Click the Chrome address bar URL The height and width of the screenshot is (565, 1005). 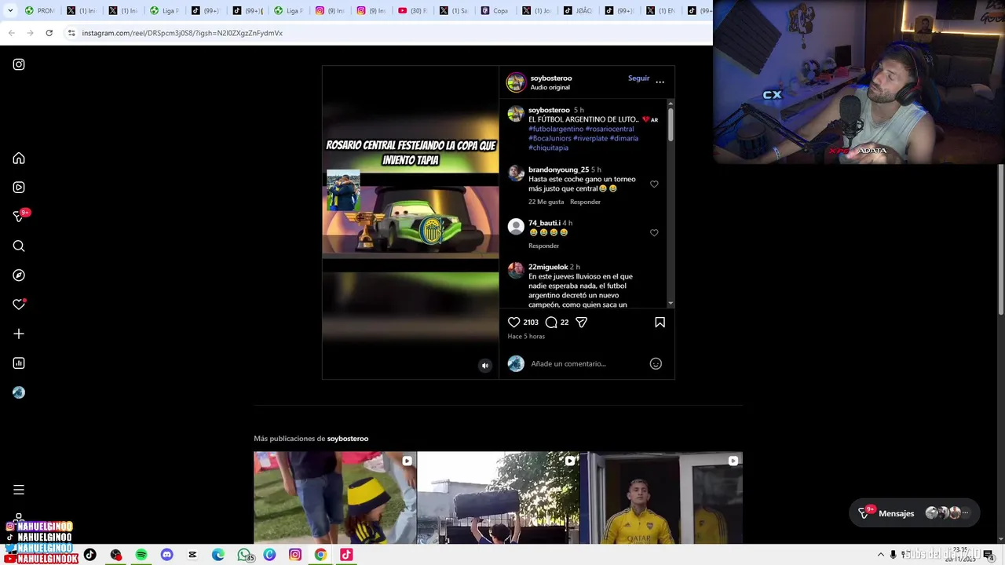coord(182,33)
